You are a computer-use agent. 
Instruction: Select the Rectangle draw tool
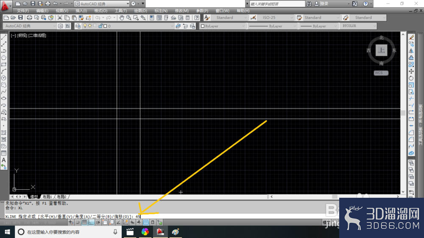(4, 64)
